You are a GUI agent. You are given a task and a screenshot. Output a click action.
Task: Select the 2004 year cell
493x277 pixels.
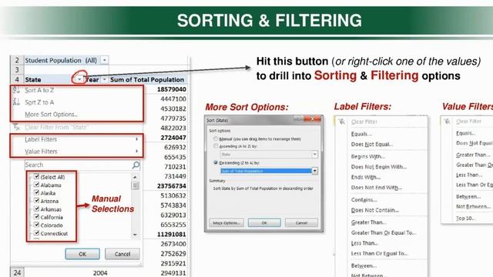(100, 273)
